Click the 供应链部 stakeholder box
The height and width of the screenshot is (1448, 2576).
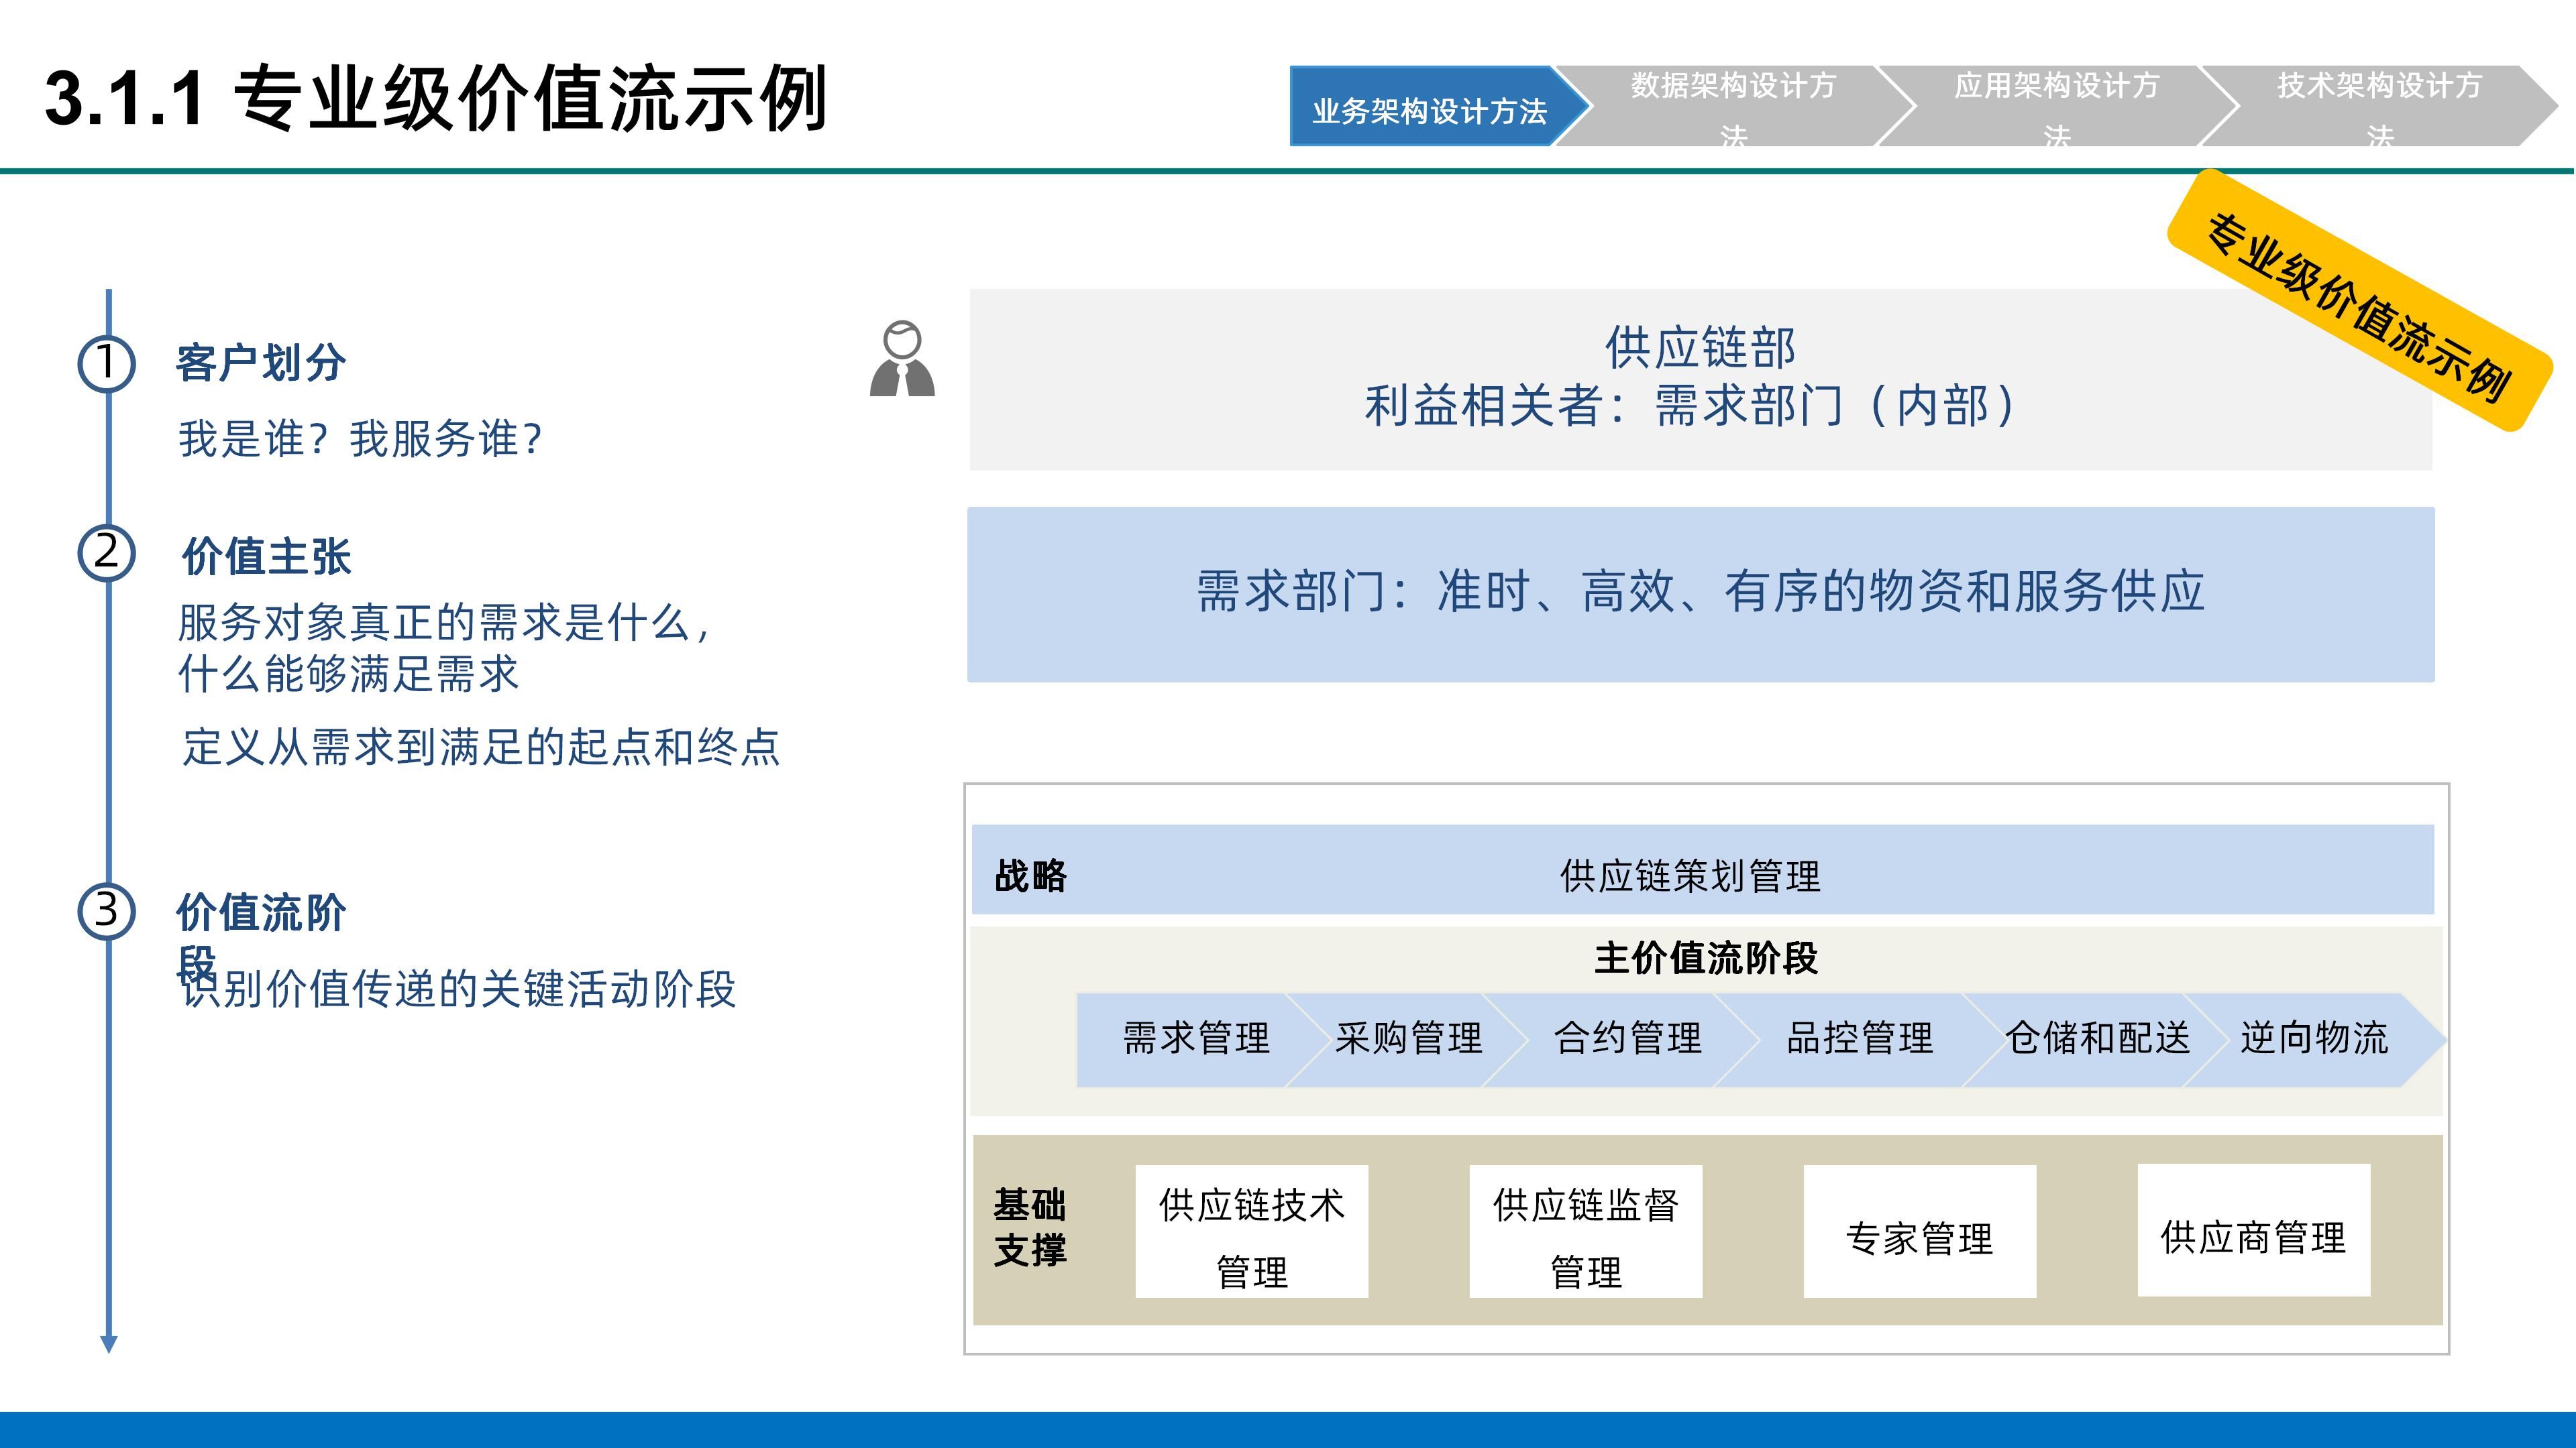[x=1700, y=379]
